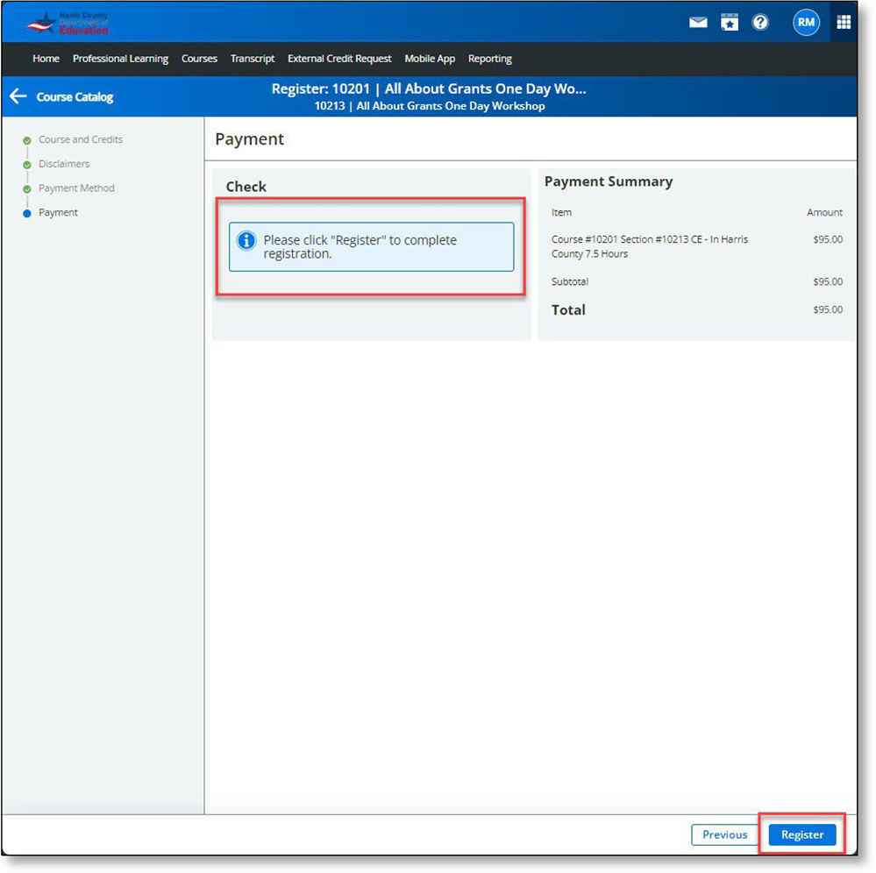Click the green check beside Disclaimers

(x=29, y=164)
